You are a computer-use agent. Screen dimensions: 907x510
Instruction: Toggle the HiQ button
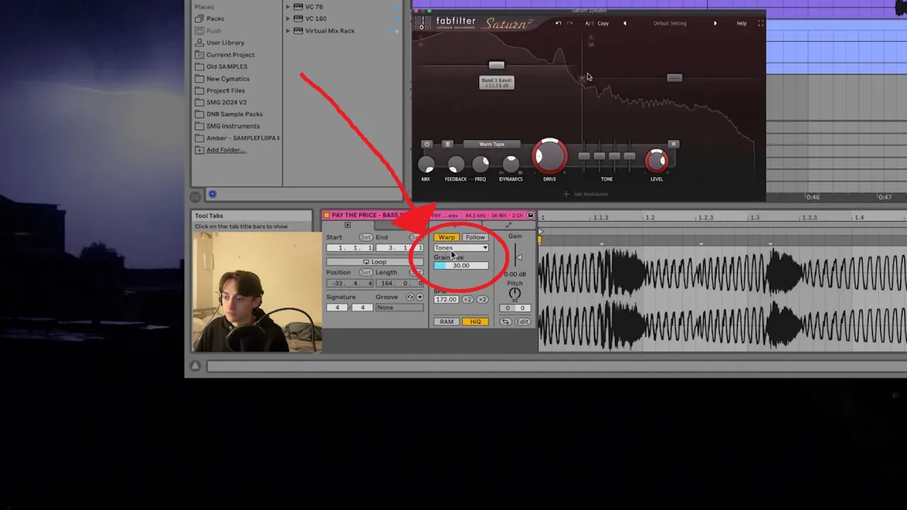click(475, 322)
